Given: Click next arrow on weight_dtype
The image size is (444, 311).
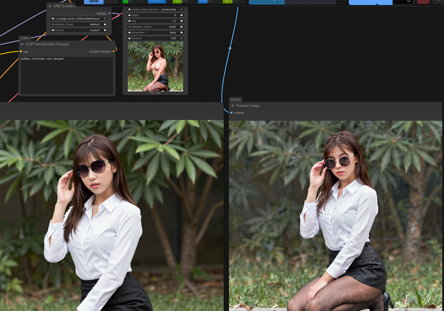Looking at the screenshot, I should [106, 24].
